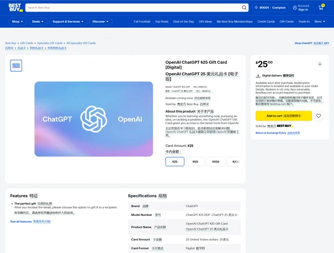This screenshot has width=334, height=253.
Task: Click the Brand row value ChatGPT
Action: coord(192,206)
